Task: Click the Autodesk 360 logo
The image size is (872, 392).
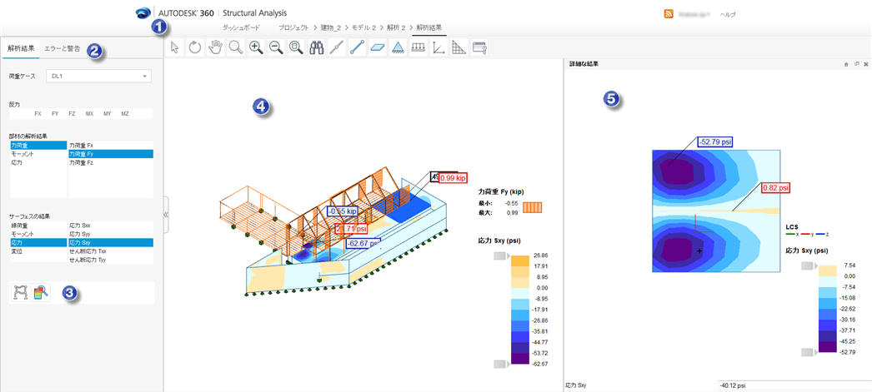Action: click(143, 12)
